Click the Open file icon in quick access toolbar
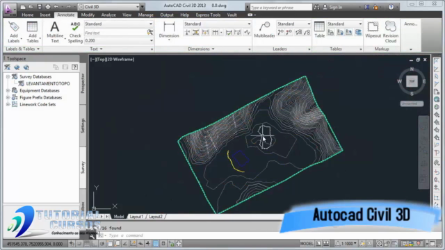Screen dimensions: 445x250 point(31,7)
